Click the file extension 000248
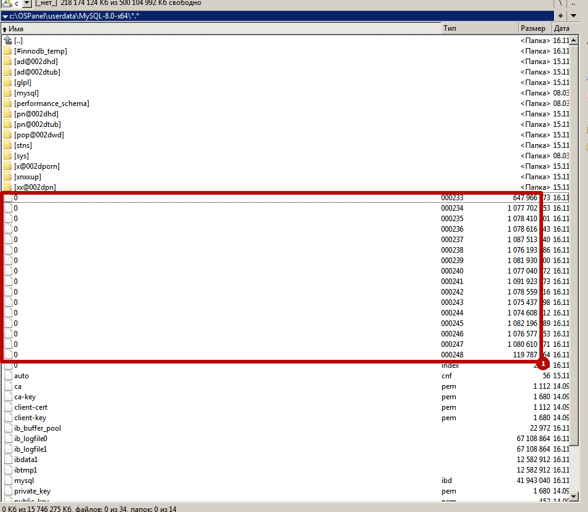The image size is (588, 512). (x=453, y=356)
